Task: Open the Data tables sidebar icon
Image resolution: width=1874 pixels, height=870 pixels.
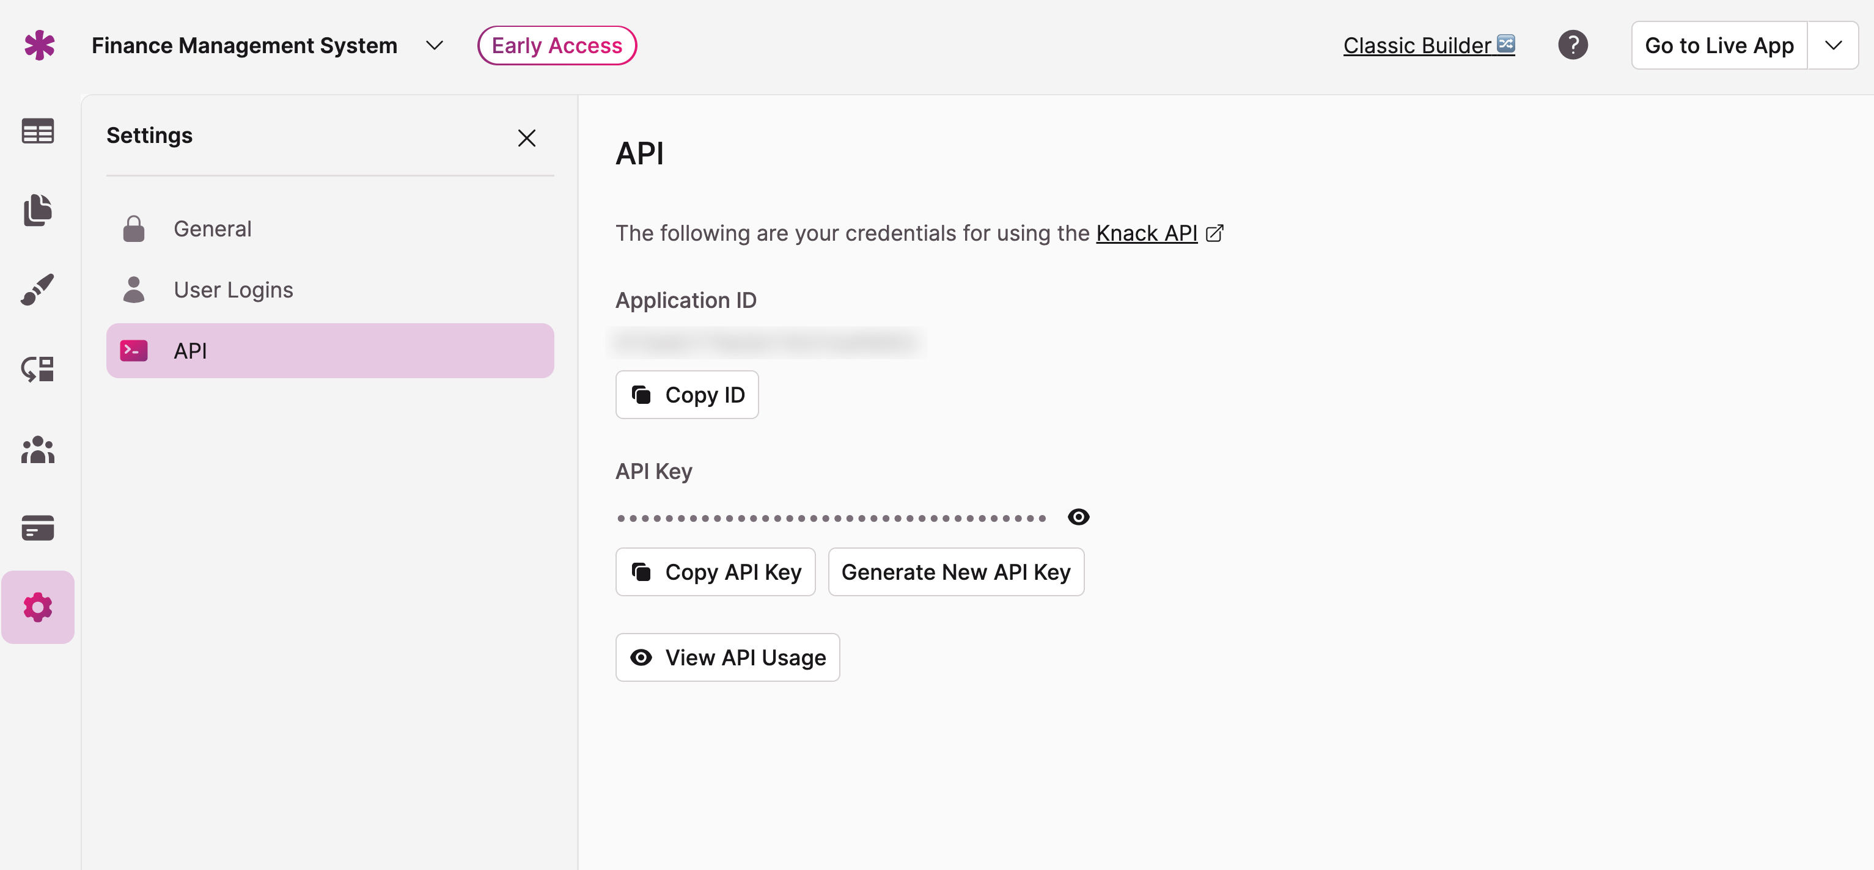Action: click(38, 132)
